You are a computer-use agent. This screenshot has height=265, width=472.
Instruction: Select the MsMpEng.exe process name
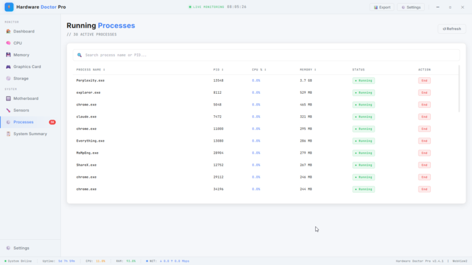click(87, 153)
